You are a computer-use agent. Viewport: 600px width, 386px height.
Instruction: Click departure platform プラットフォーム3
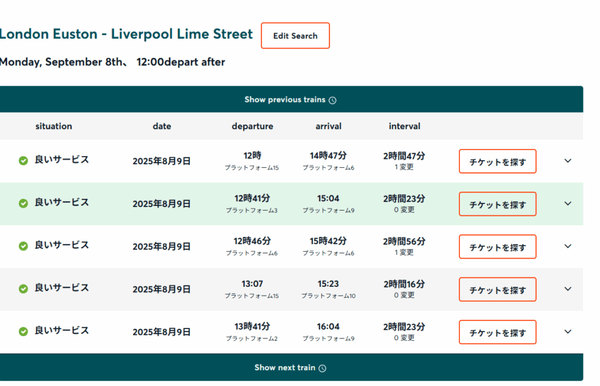point(251,210)
